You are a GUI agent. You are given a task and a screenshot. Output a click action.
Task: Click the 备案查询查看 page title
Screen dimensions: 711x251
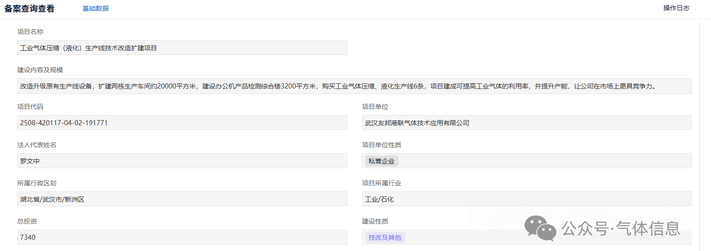point(29,8)
